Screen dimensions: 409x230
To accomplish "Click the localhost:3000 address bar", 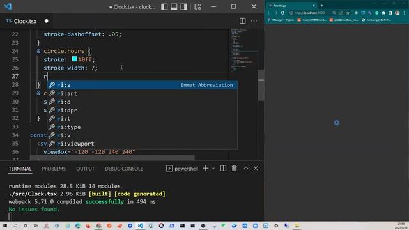I will pos(309,13).
